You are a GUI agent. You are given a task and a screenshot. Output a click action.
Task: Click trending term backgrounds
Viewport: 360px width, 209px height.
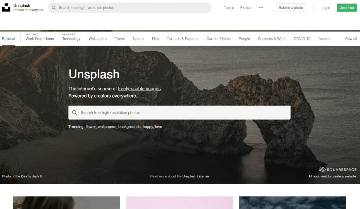[129, 127]
